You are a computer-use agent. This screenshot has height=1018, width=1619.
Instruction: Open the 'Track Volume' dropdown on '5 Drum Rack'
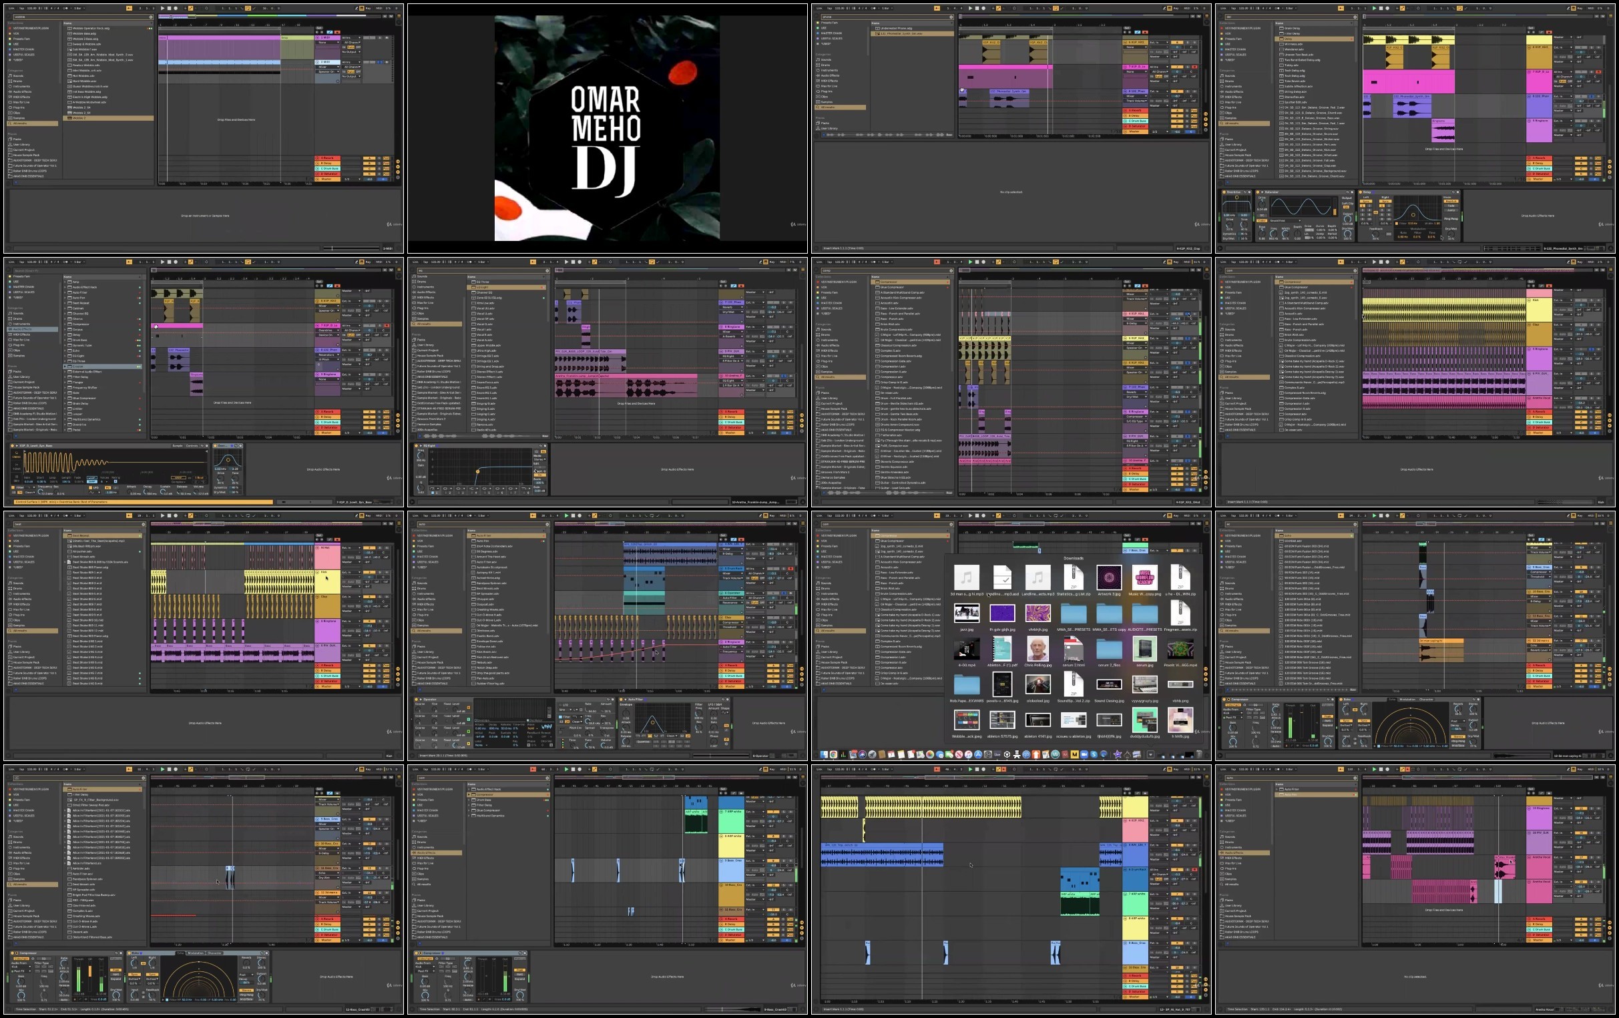click(x=731, y=578)
